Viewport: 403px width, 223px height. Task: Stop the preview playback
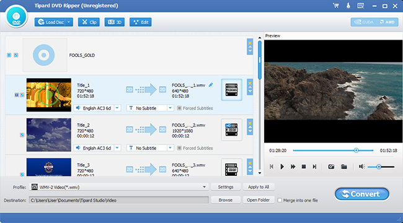(x=304, y=167)
